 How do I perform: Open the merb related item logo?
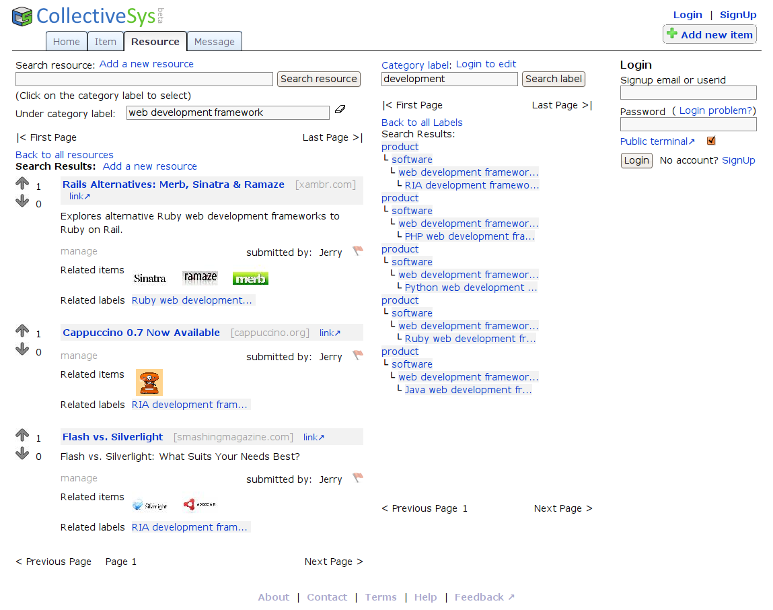tap(250, 278)
